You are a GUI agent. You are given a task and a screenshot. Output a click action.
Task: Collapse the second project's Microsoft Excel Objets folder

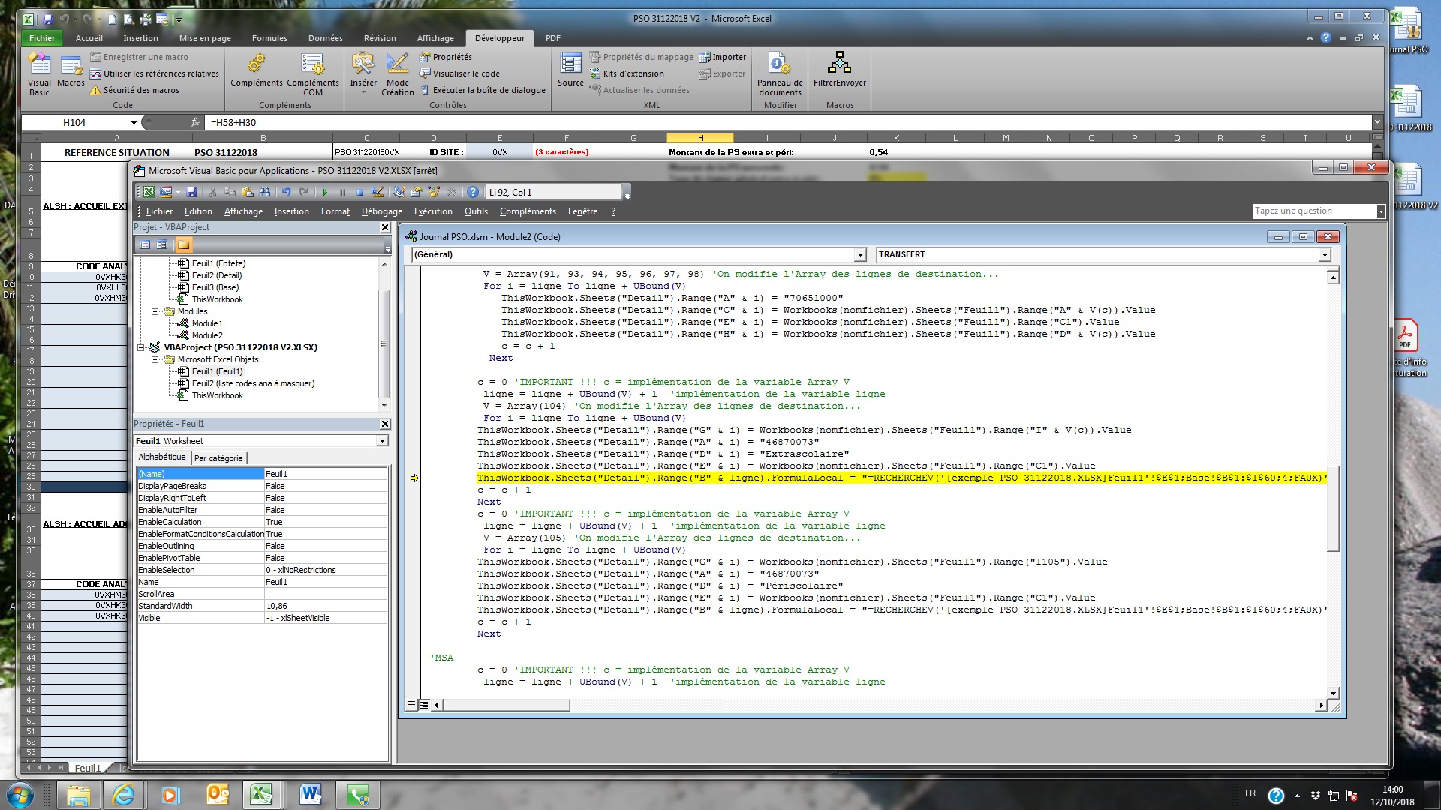pyautogui.click(x=155, y=359)
